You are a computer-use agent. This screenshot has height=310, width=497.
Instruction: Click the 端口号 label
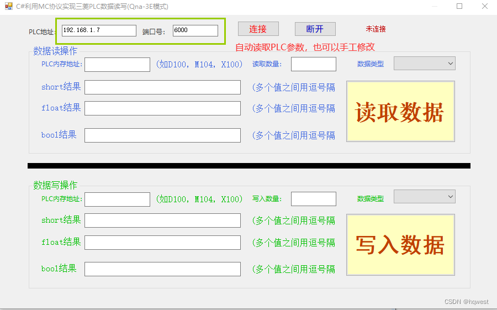pos(154,31)
